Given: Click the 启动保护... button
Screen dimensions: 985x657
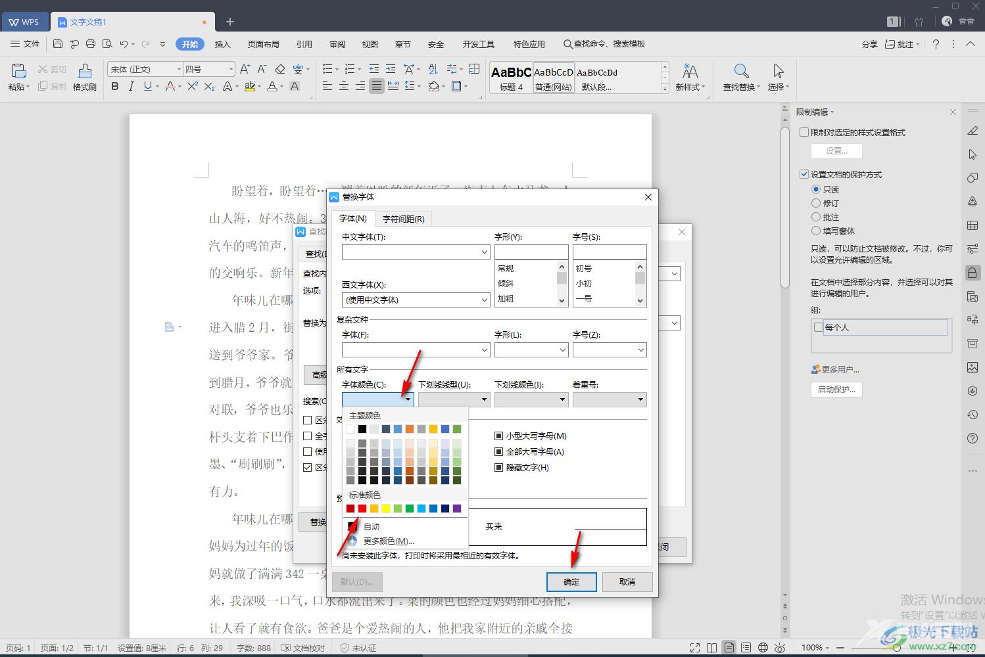Looking at the screenshot, I should point(836,389).
